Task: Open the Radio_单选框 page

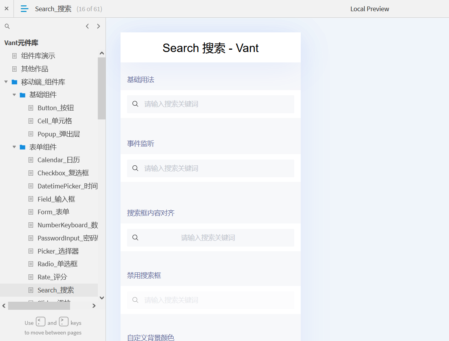Action: (57, 264)
